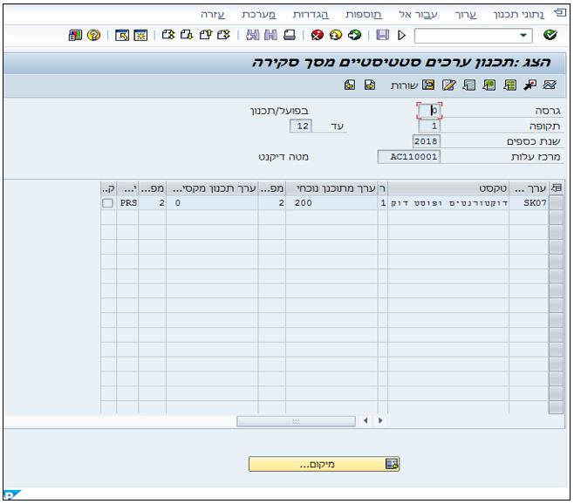This screenshot has width=574, height=504.
Task: Click the תקופה field showing 1
Action: click(x=429, y=126)
